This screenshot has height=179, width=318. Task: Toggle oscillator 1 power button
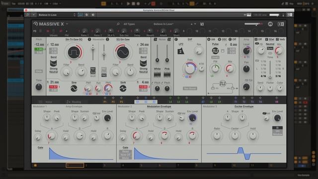[89, 39]
